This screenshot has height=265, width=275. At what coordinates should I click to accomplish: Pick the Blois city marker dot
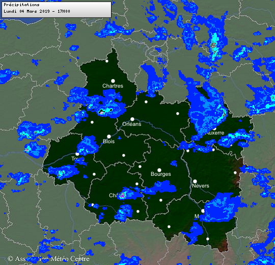pos(109,137)
